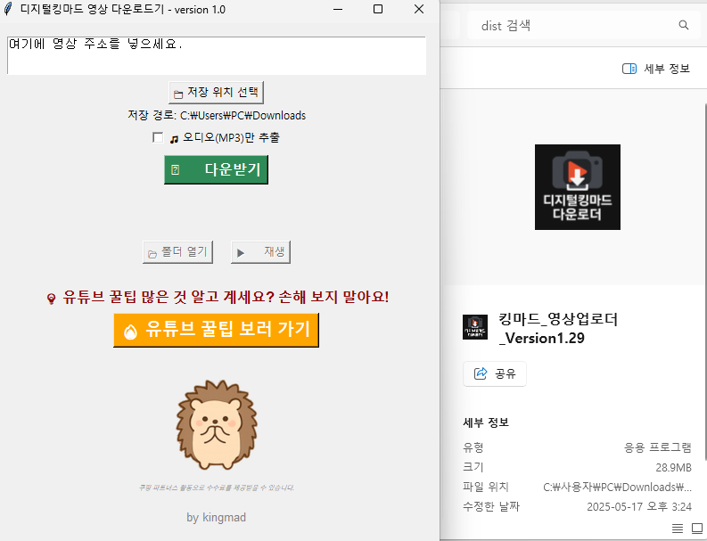Switch Explorer to large thumbnails view icon

697,528
